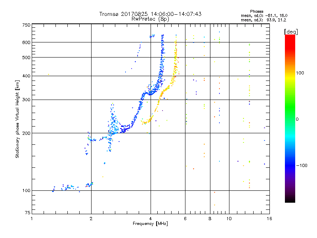Click the "100" height tick label on the y-axis
The width and height of the screenshot is (317, 238).
pos(26,190)
